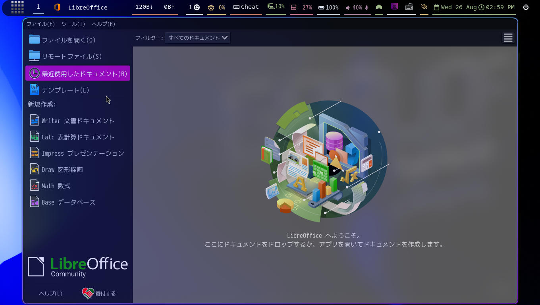540x305 pixels.
Task: Open the ツール(T) menu
Action: (73, 24)
